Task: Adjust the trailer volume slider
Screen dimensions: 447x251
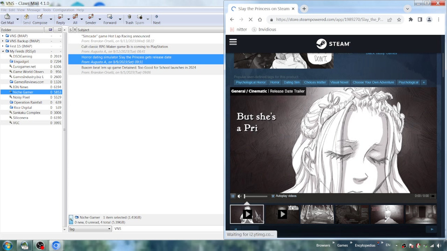Action: coord(256,196)
